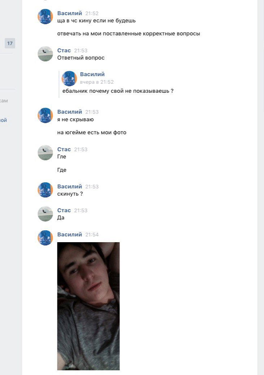
Task: Click the name Василий above 'скинуть ?'
Action: (x=69, y=186)
